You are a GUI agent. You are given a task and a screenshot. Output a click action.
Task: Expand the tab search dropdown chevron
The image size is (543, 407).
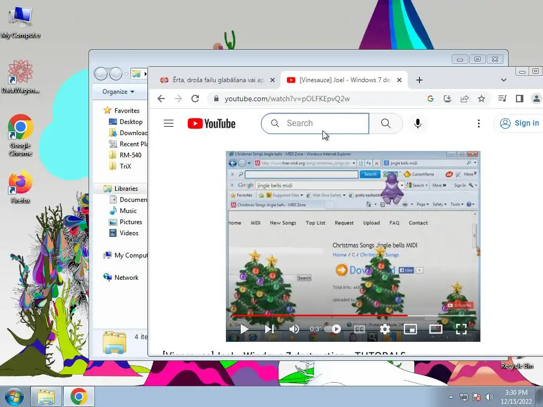pos(504,80)
